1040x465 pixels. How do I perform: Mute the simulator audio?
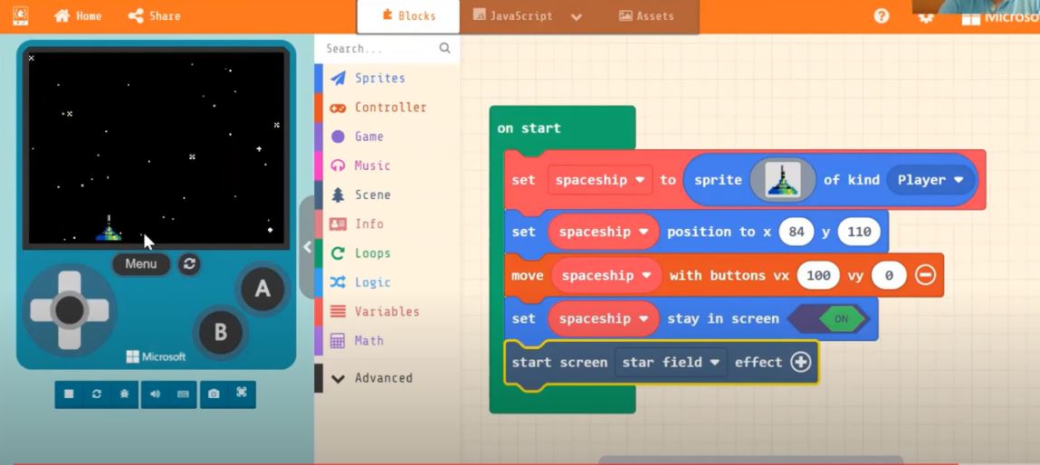pyautogui.click(x=155, y=394)
